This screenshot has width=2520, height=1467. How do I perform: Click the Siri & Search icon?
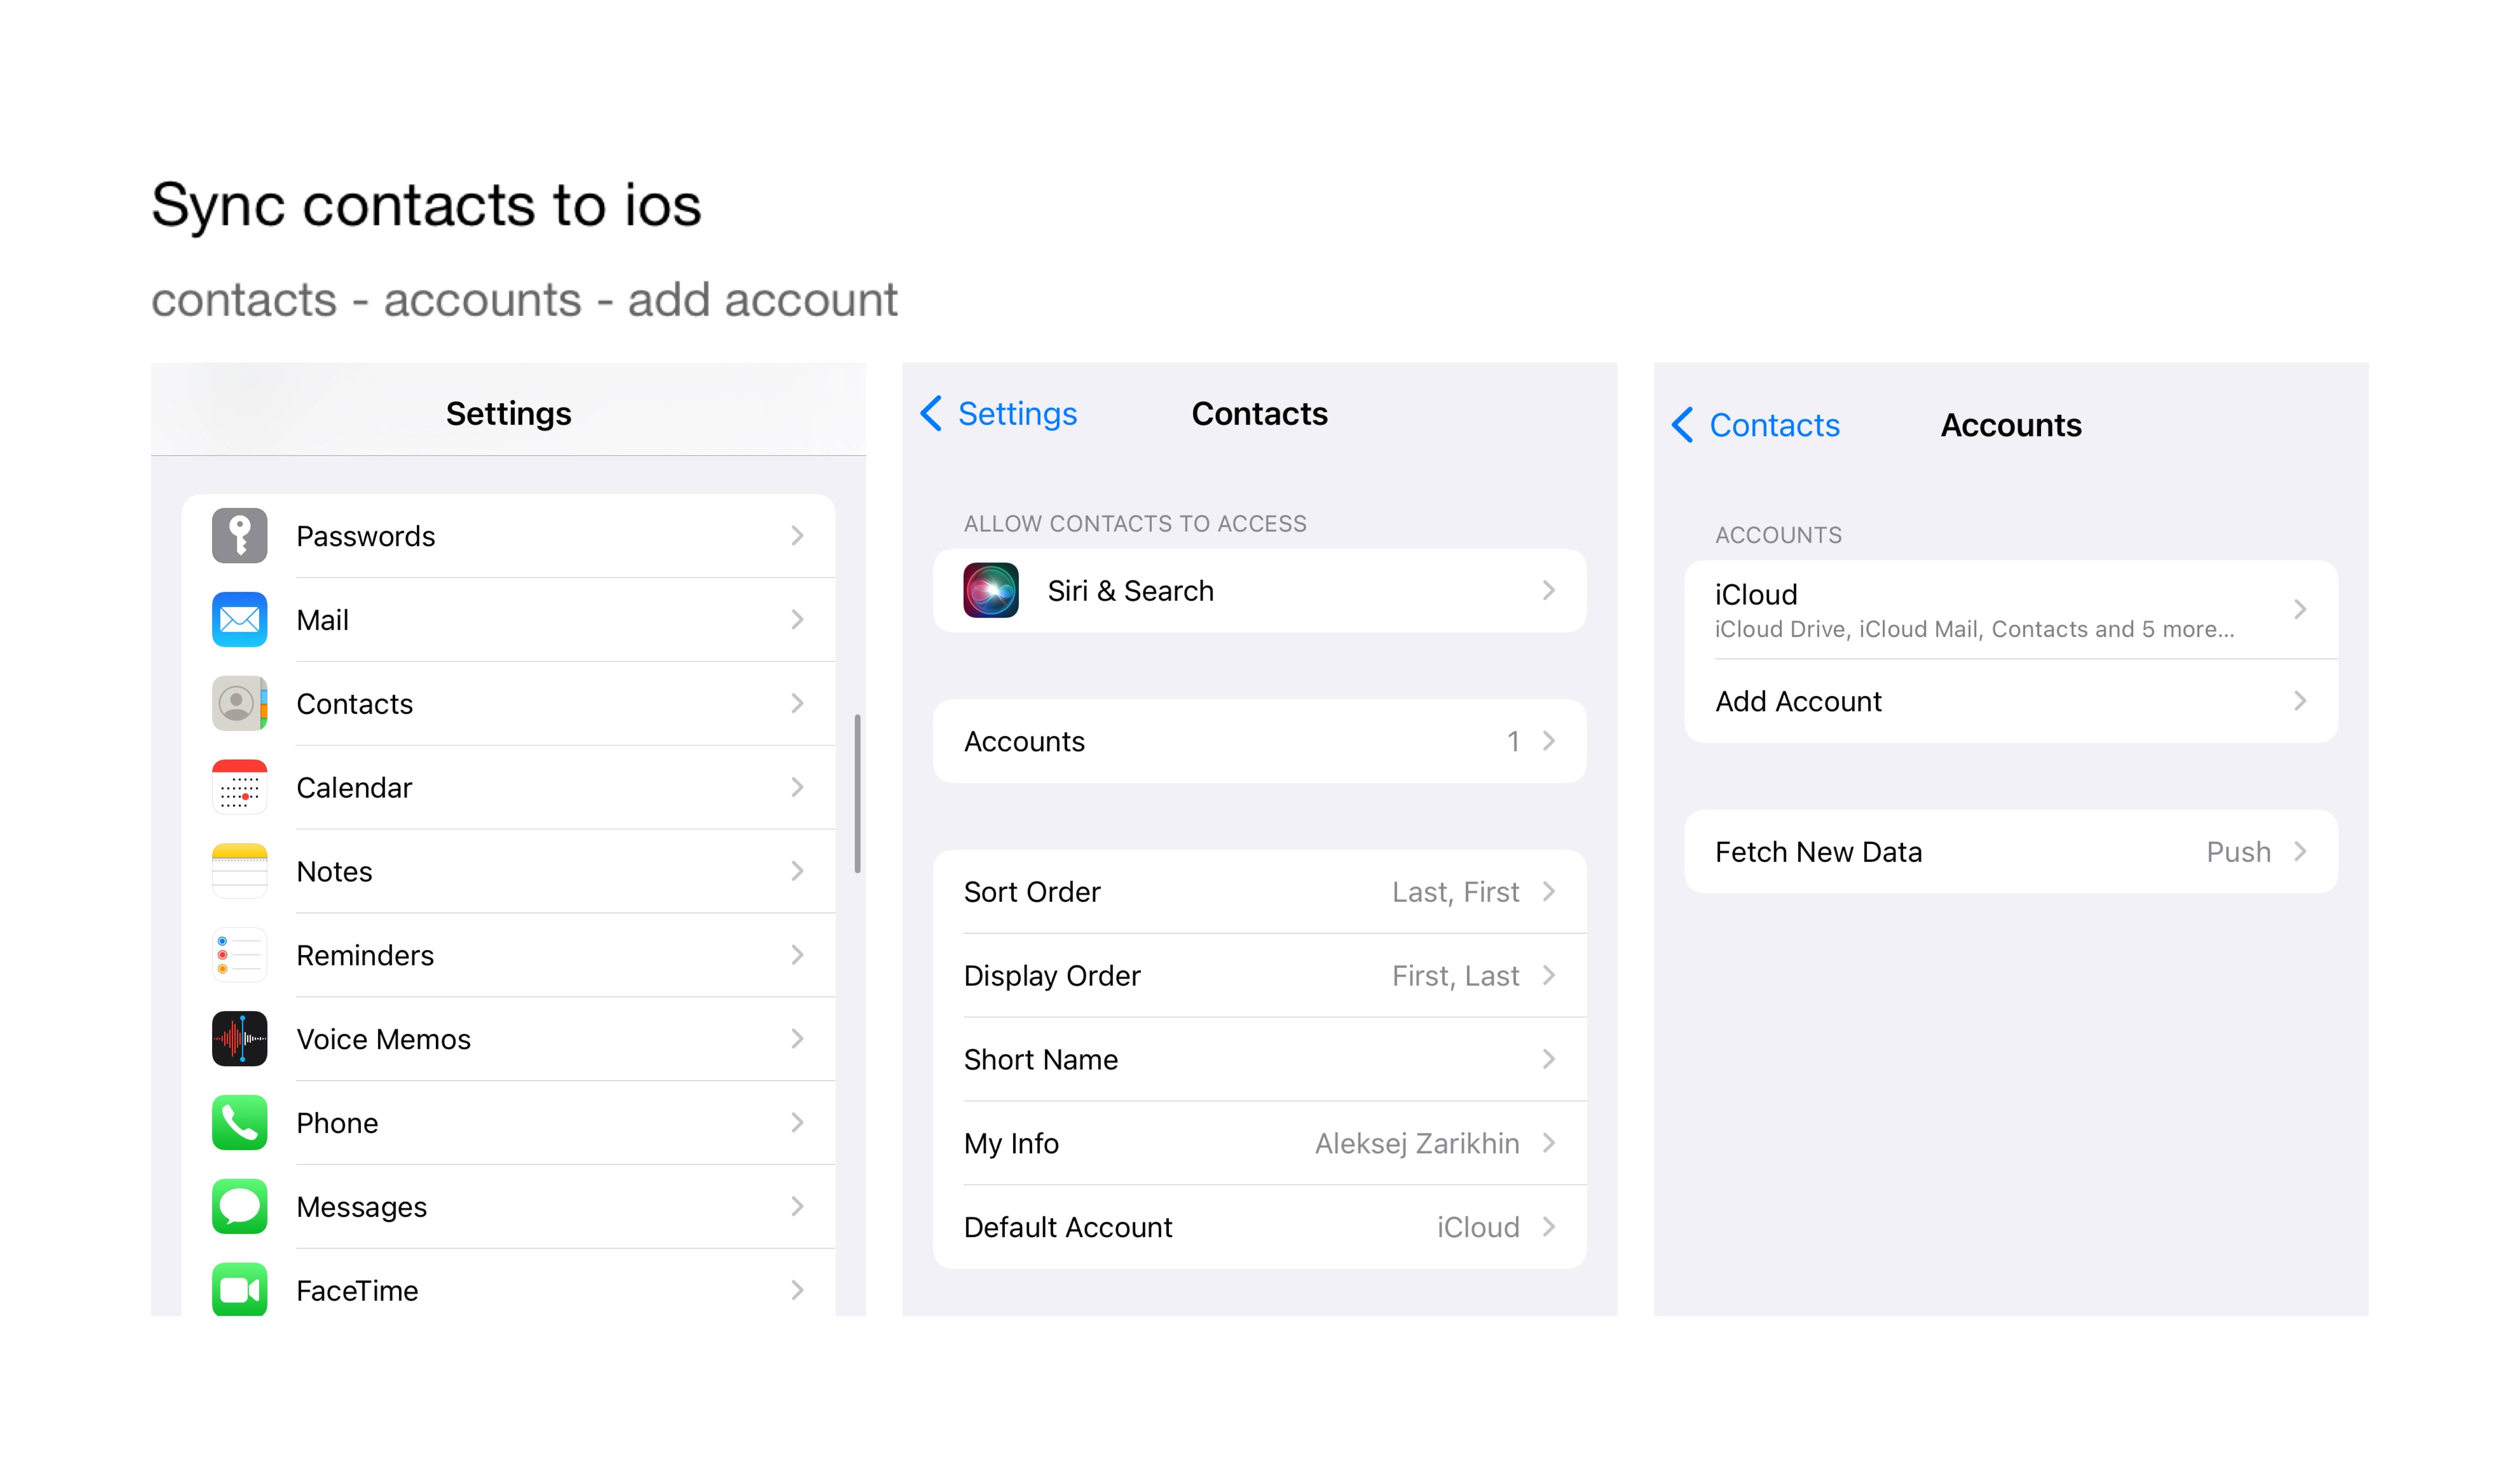tap(991, 591)
